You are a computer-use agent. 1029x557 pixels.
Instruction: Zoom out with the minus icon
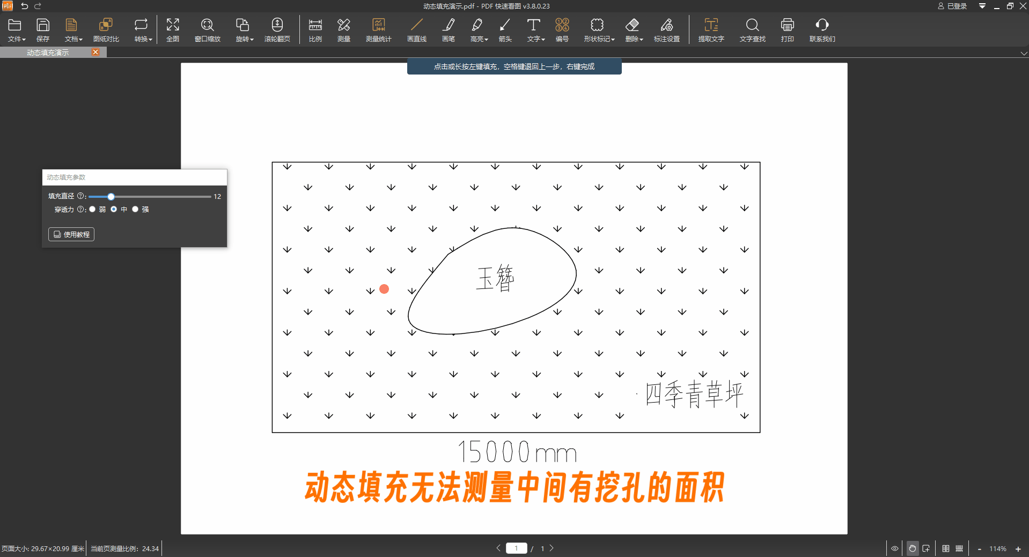[980, 549]
